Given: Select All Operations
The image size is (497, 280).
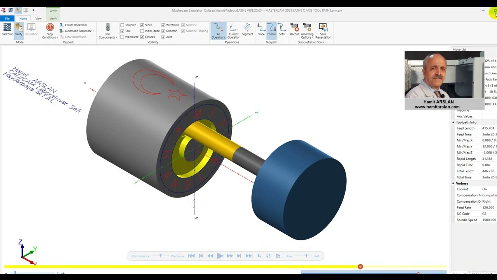Looking at the screenshot, I should (x=218, y=31).
